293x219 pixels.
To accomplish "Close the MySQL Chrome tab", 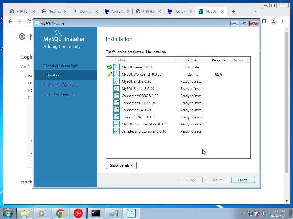I will pyautogui.click(x=223, y=11).
